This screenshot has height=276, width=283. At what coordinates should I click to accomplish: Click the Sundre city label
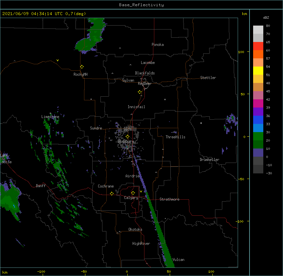(x=96, y=128)
